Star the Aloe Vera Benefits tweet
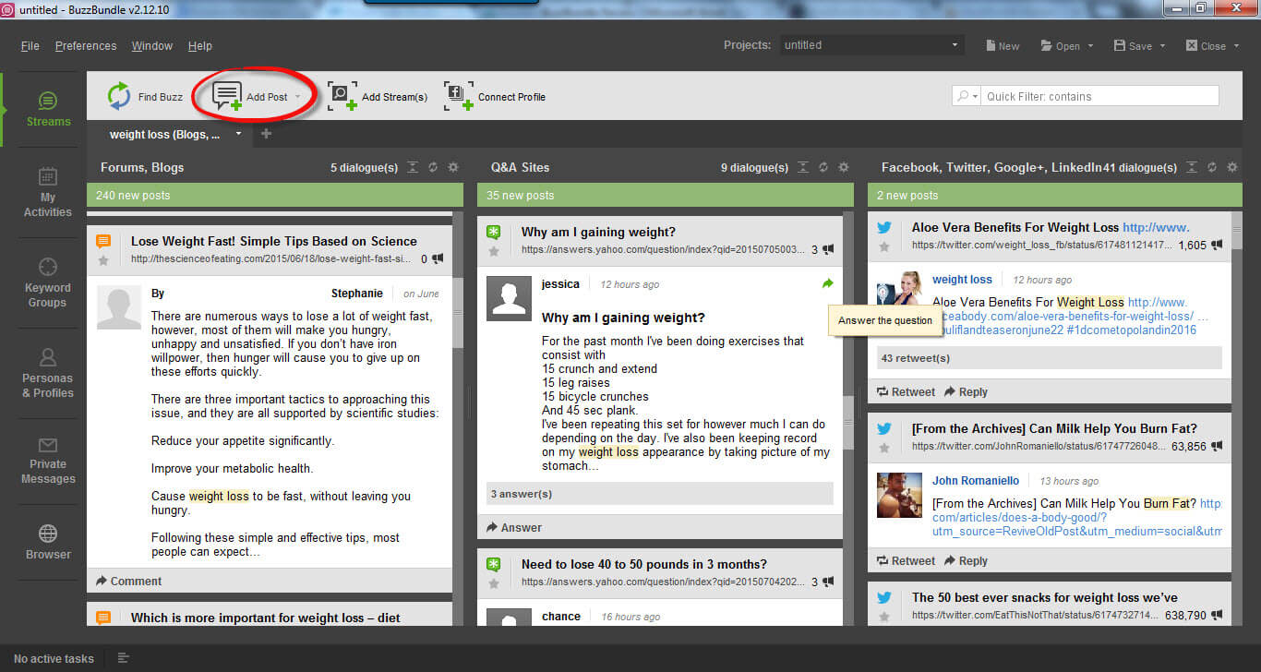The height and width of the screenshot is (672, 1261). (x=883, y=246)
